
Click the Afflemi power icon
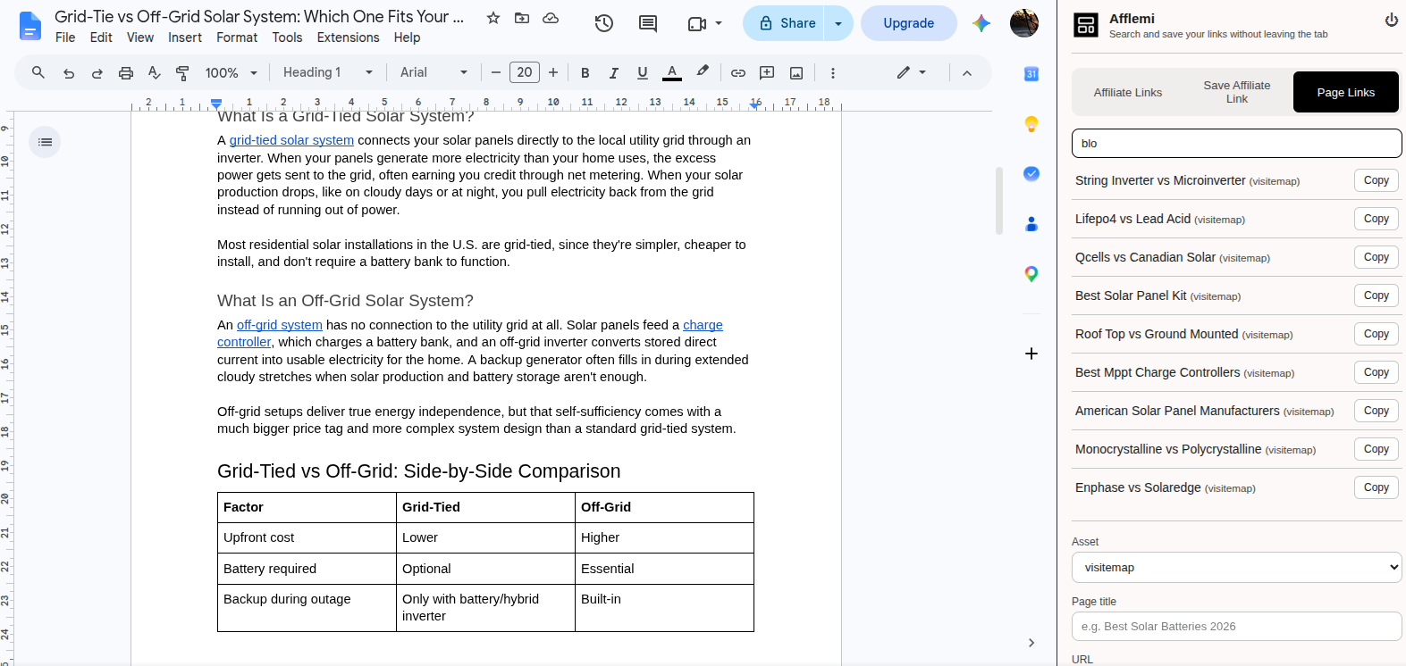pyautogui.click(x=1391, y=20)
